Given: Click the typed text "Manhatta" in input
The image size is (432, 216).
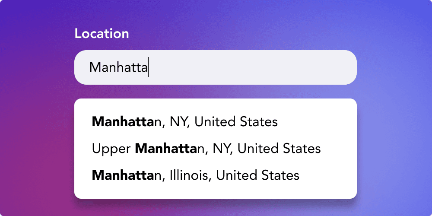Looking at the screenshot, I should (118, 67).
